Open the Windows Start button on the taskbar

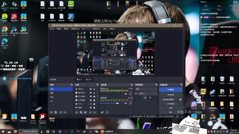tap(3, 132)
